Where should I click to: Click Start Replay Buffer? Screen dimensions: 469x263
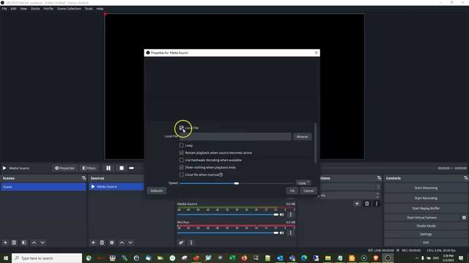tap(426, 208)
